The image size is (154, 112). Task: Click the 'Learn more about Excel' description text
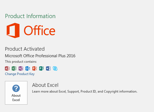[x=85, y=91]
